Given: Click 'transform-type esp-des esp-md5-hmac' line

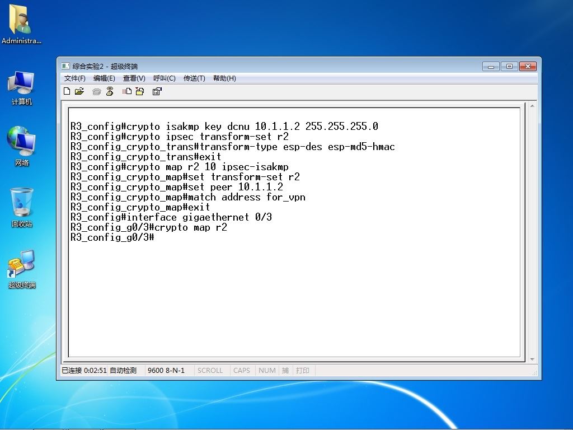Looking at the screenshot, I should pyautogui.click(x=233, y=147).
